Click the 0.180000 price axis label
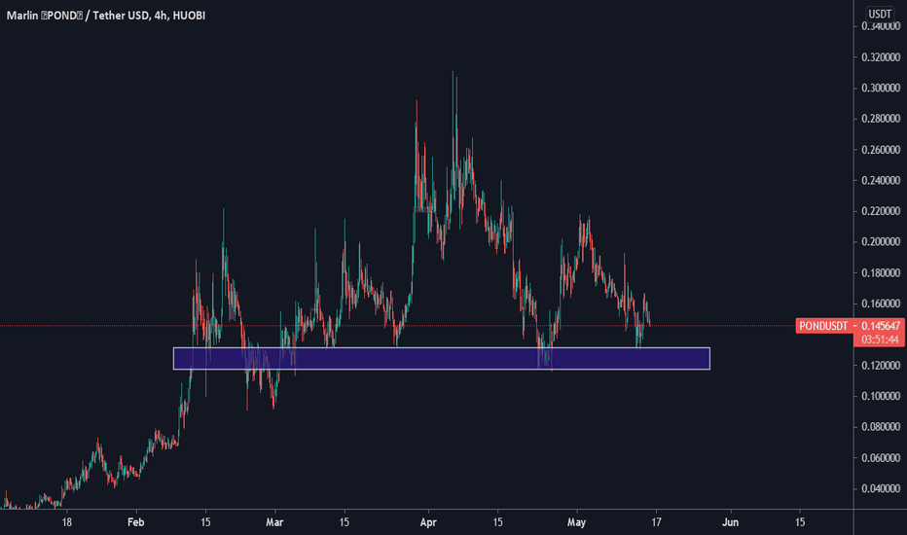Image resolution: width=907 pixels, height=535 pixels. pos(881,273)
